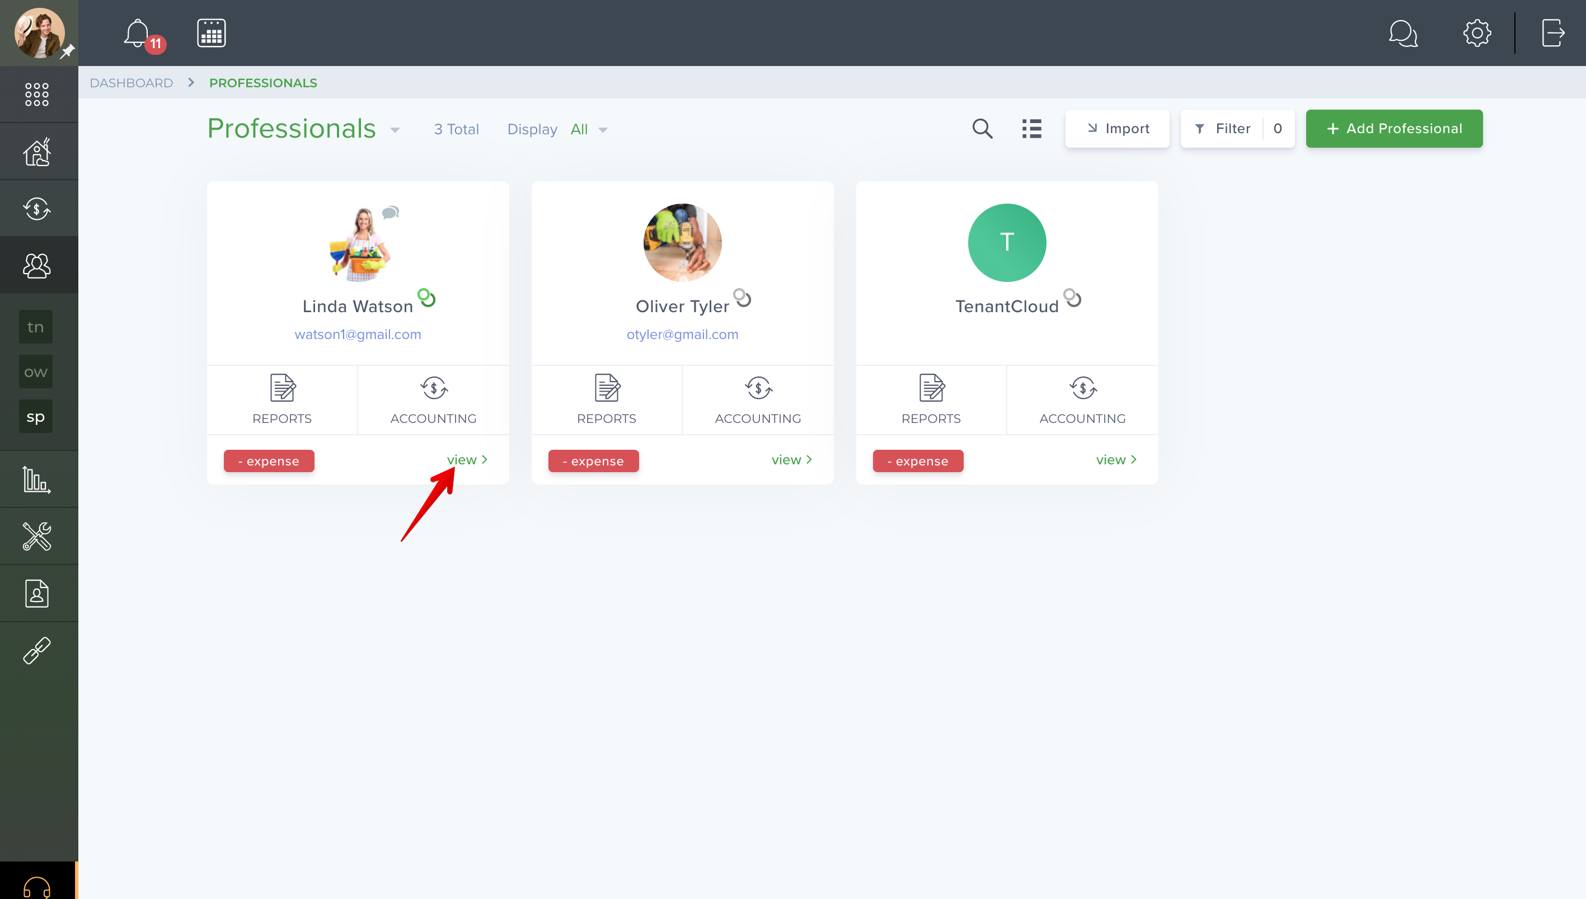
Task: Click view link on Oliver Tyler card
Action: [x=792, y=459]
